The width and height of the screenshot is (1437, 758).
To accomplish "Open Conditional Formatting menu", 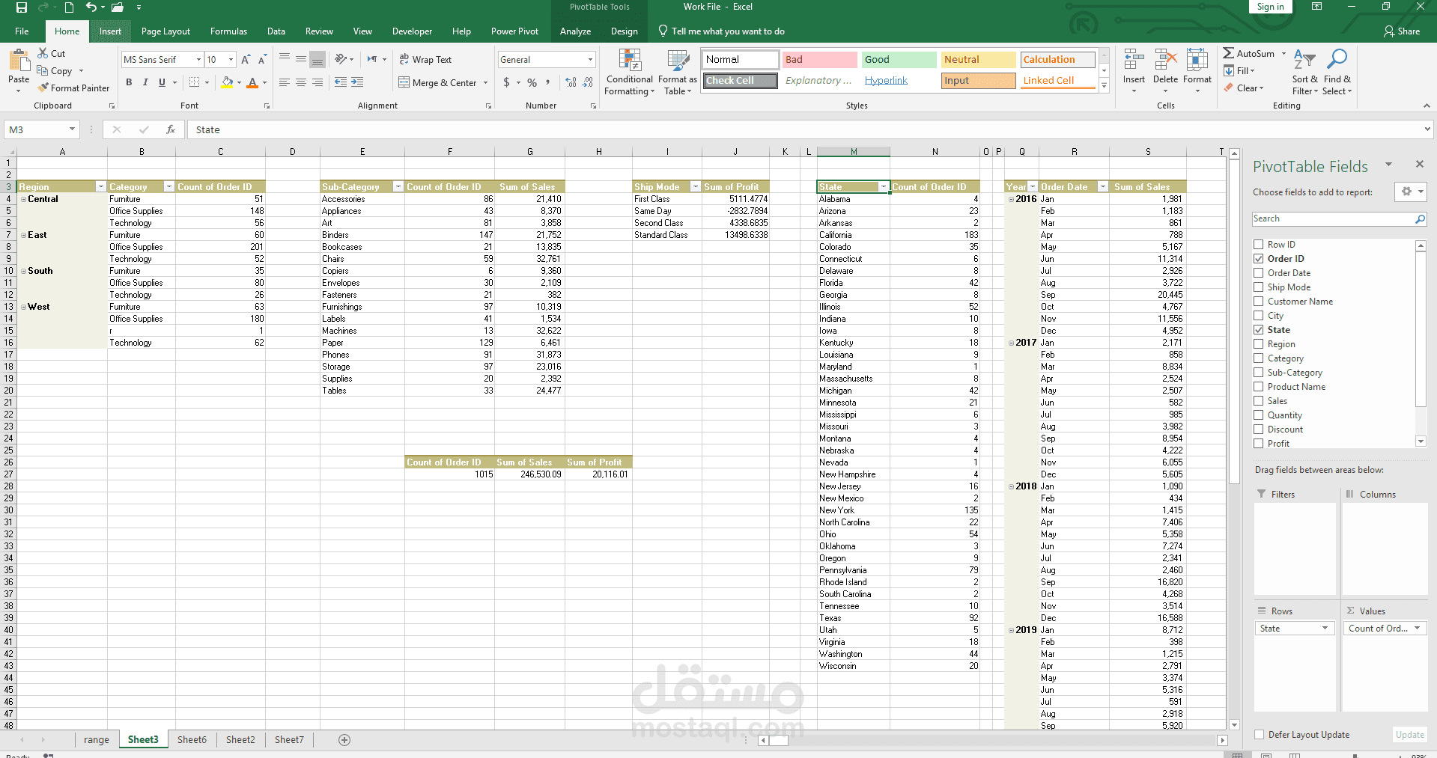I will [x=629, y=72].
